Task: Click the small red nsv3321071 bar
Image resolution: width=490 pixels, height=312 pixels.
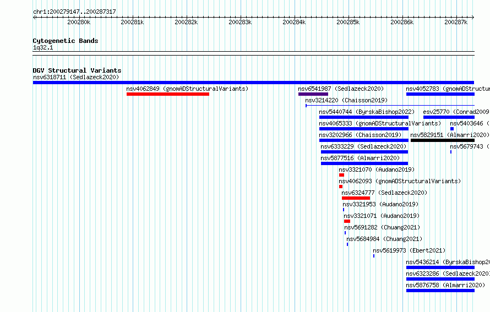Action: click(347, 221)
